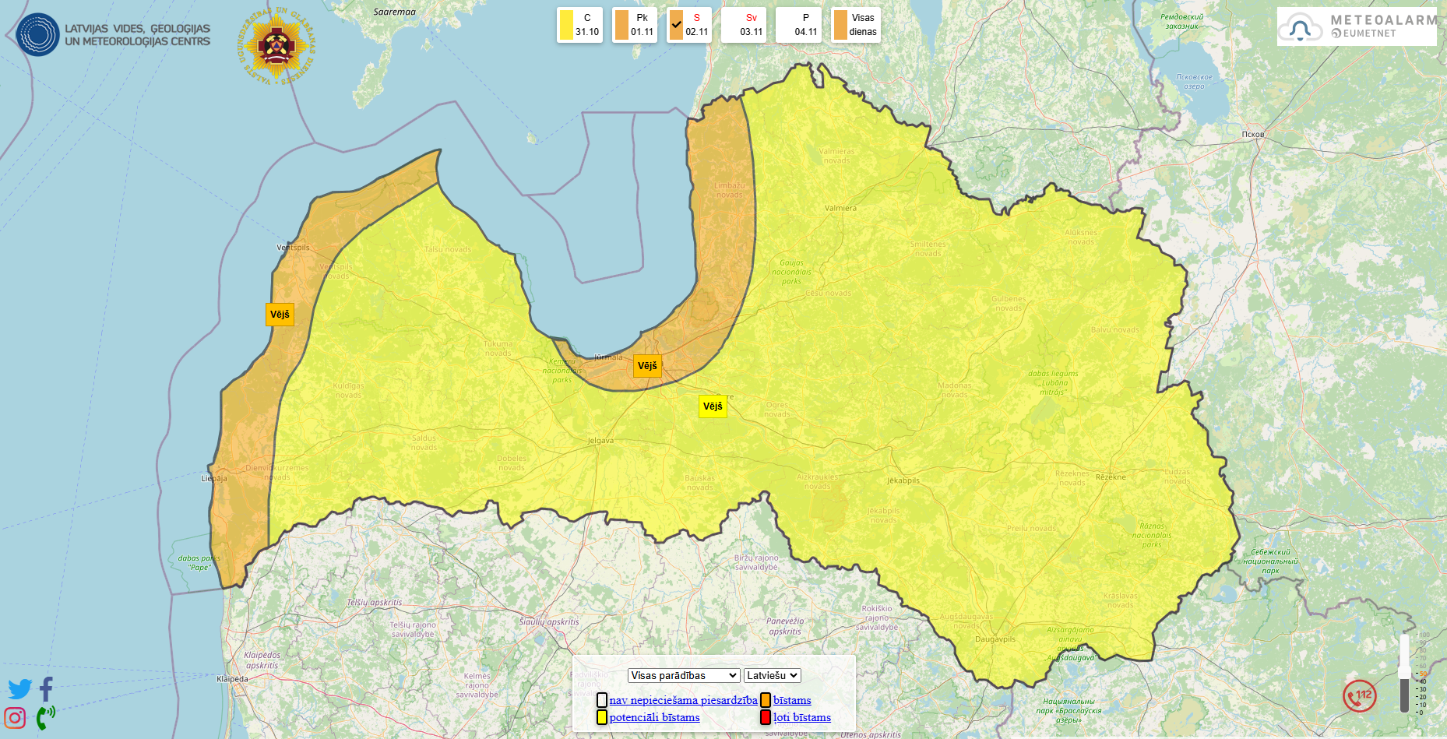Select the yellow Vējš warning marker
This screenshot has height=739, width=1447.
[x=713, y=406]
